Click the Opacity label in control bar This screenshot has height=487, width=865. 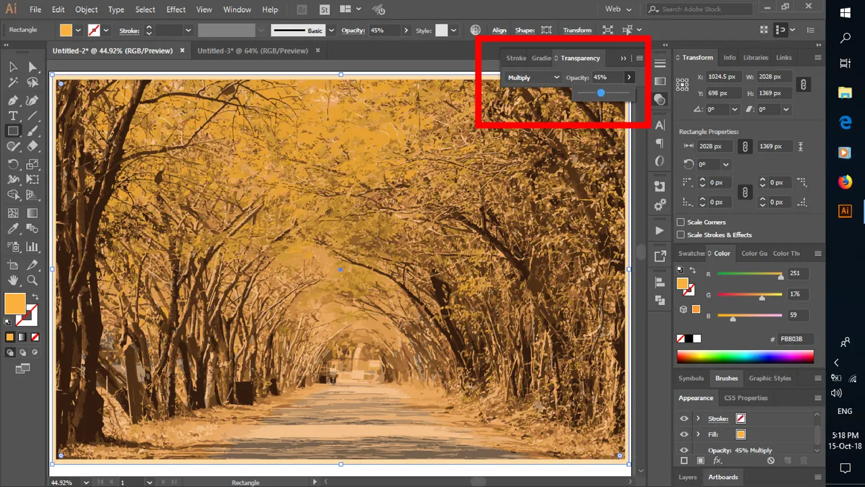pyautogui.click(x=353, y=30)
